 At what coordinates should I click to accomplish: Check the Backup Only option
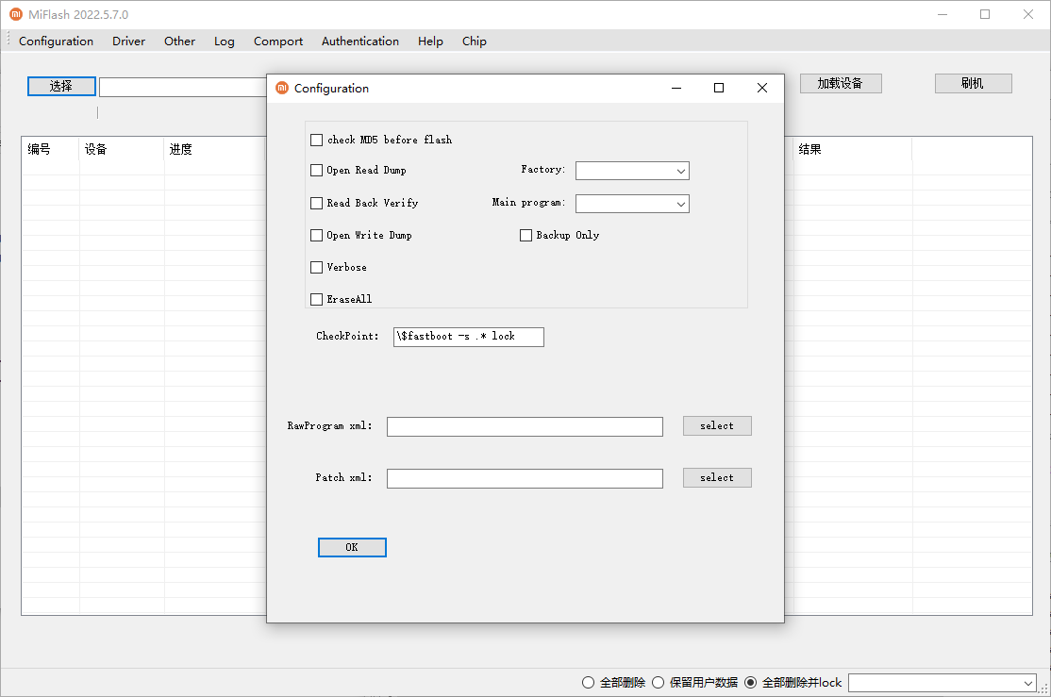coord(526,235)
